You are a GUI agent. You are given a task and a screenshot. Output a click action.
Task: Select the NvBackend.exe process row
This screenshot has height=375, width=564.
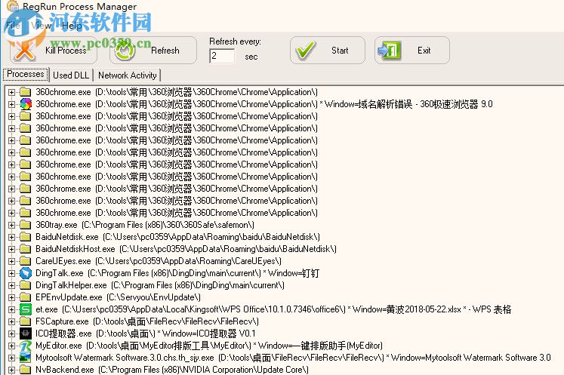(x=172, y=370)
